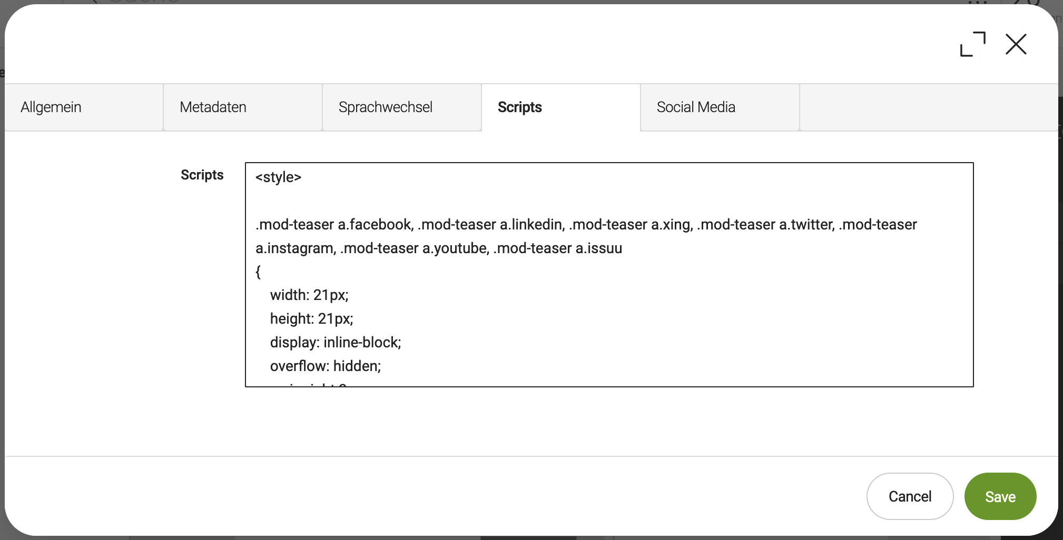The image size is (1063, 540).
Task: Switch to the Allgemein tab
Action: (51, 107)
